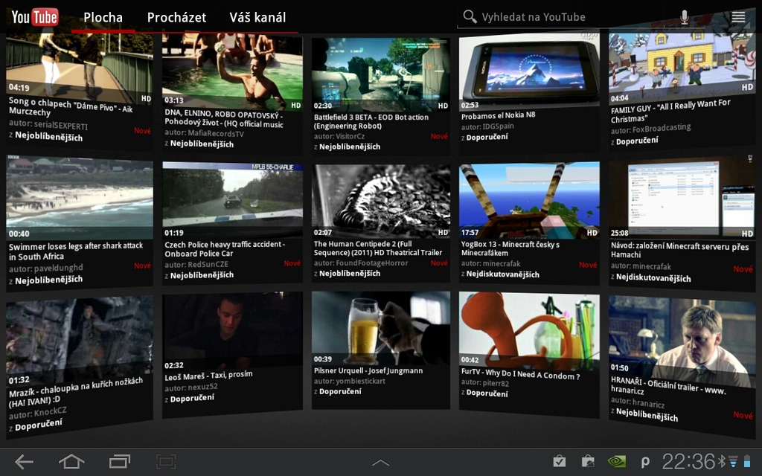
Task: Open the list view icon top right
Action: (x=738, y=16)
